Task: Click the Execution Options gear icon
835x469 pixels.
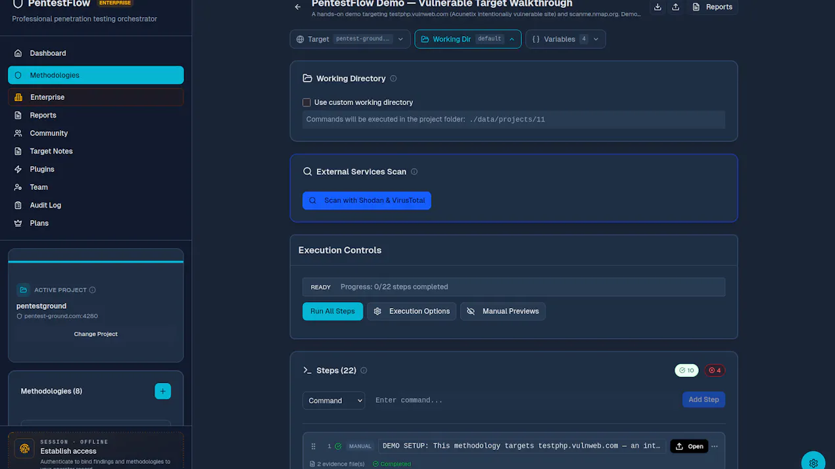Action: tap(377, 311)
